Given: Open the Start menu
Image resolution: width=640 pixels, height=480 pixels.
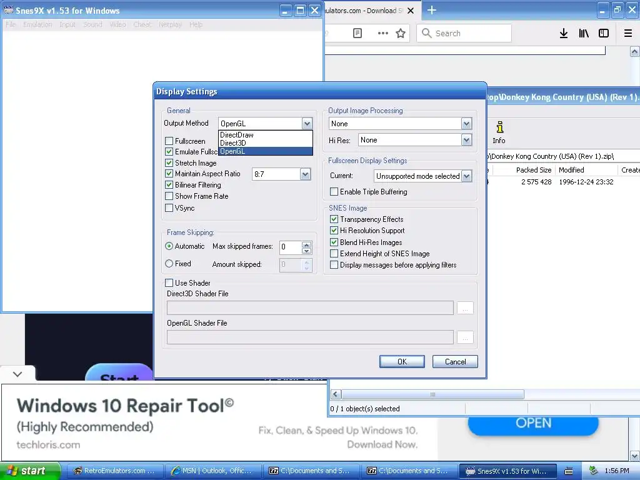Looking at the screenshot, I should (31, 471).
